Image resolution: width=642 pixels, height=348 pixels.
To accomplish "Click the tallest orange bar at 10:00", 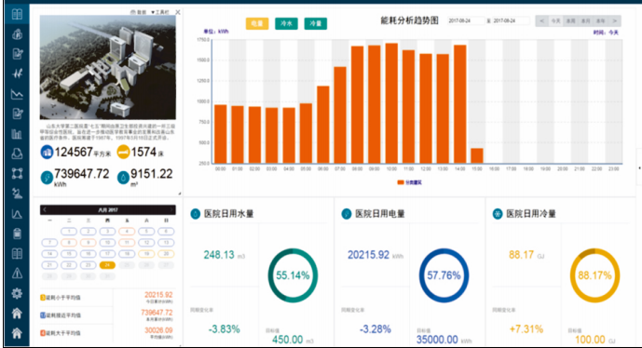I will click(x=391, y=103).
